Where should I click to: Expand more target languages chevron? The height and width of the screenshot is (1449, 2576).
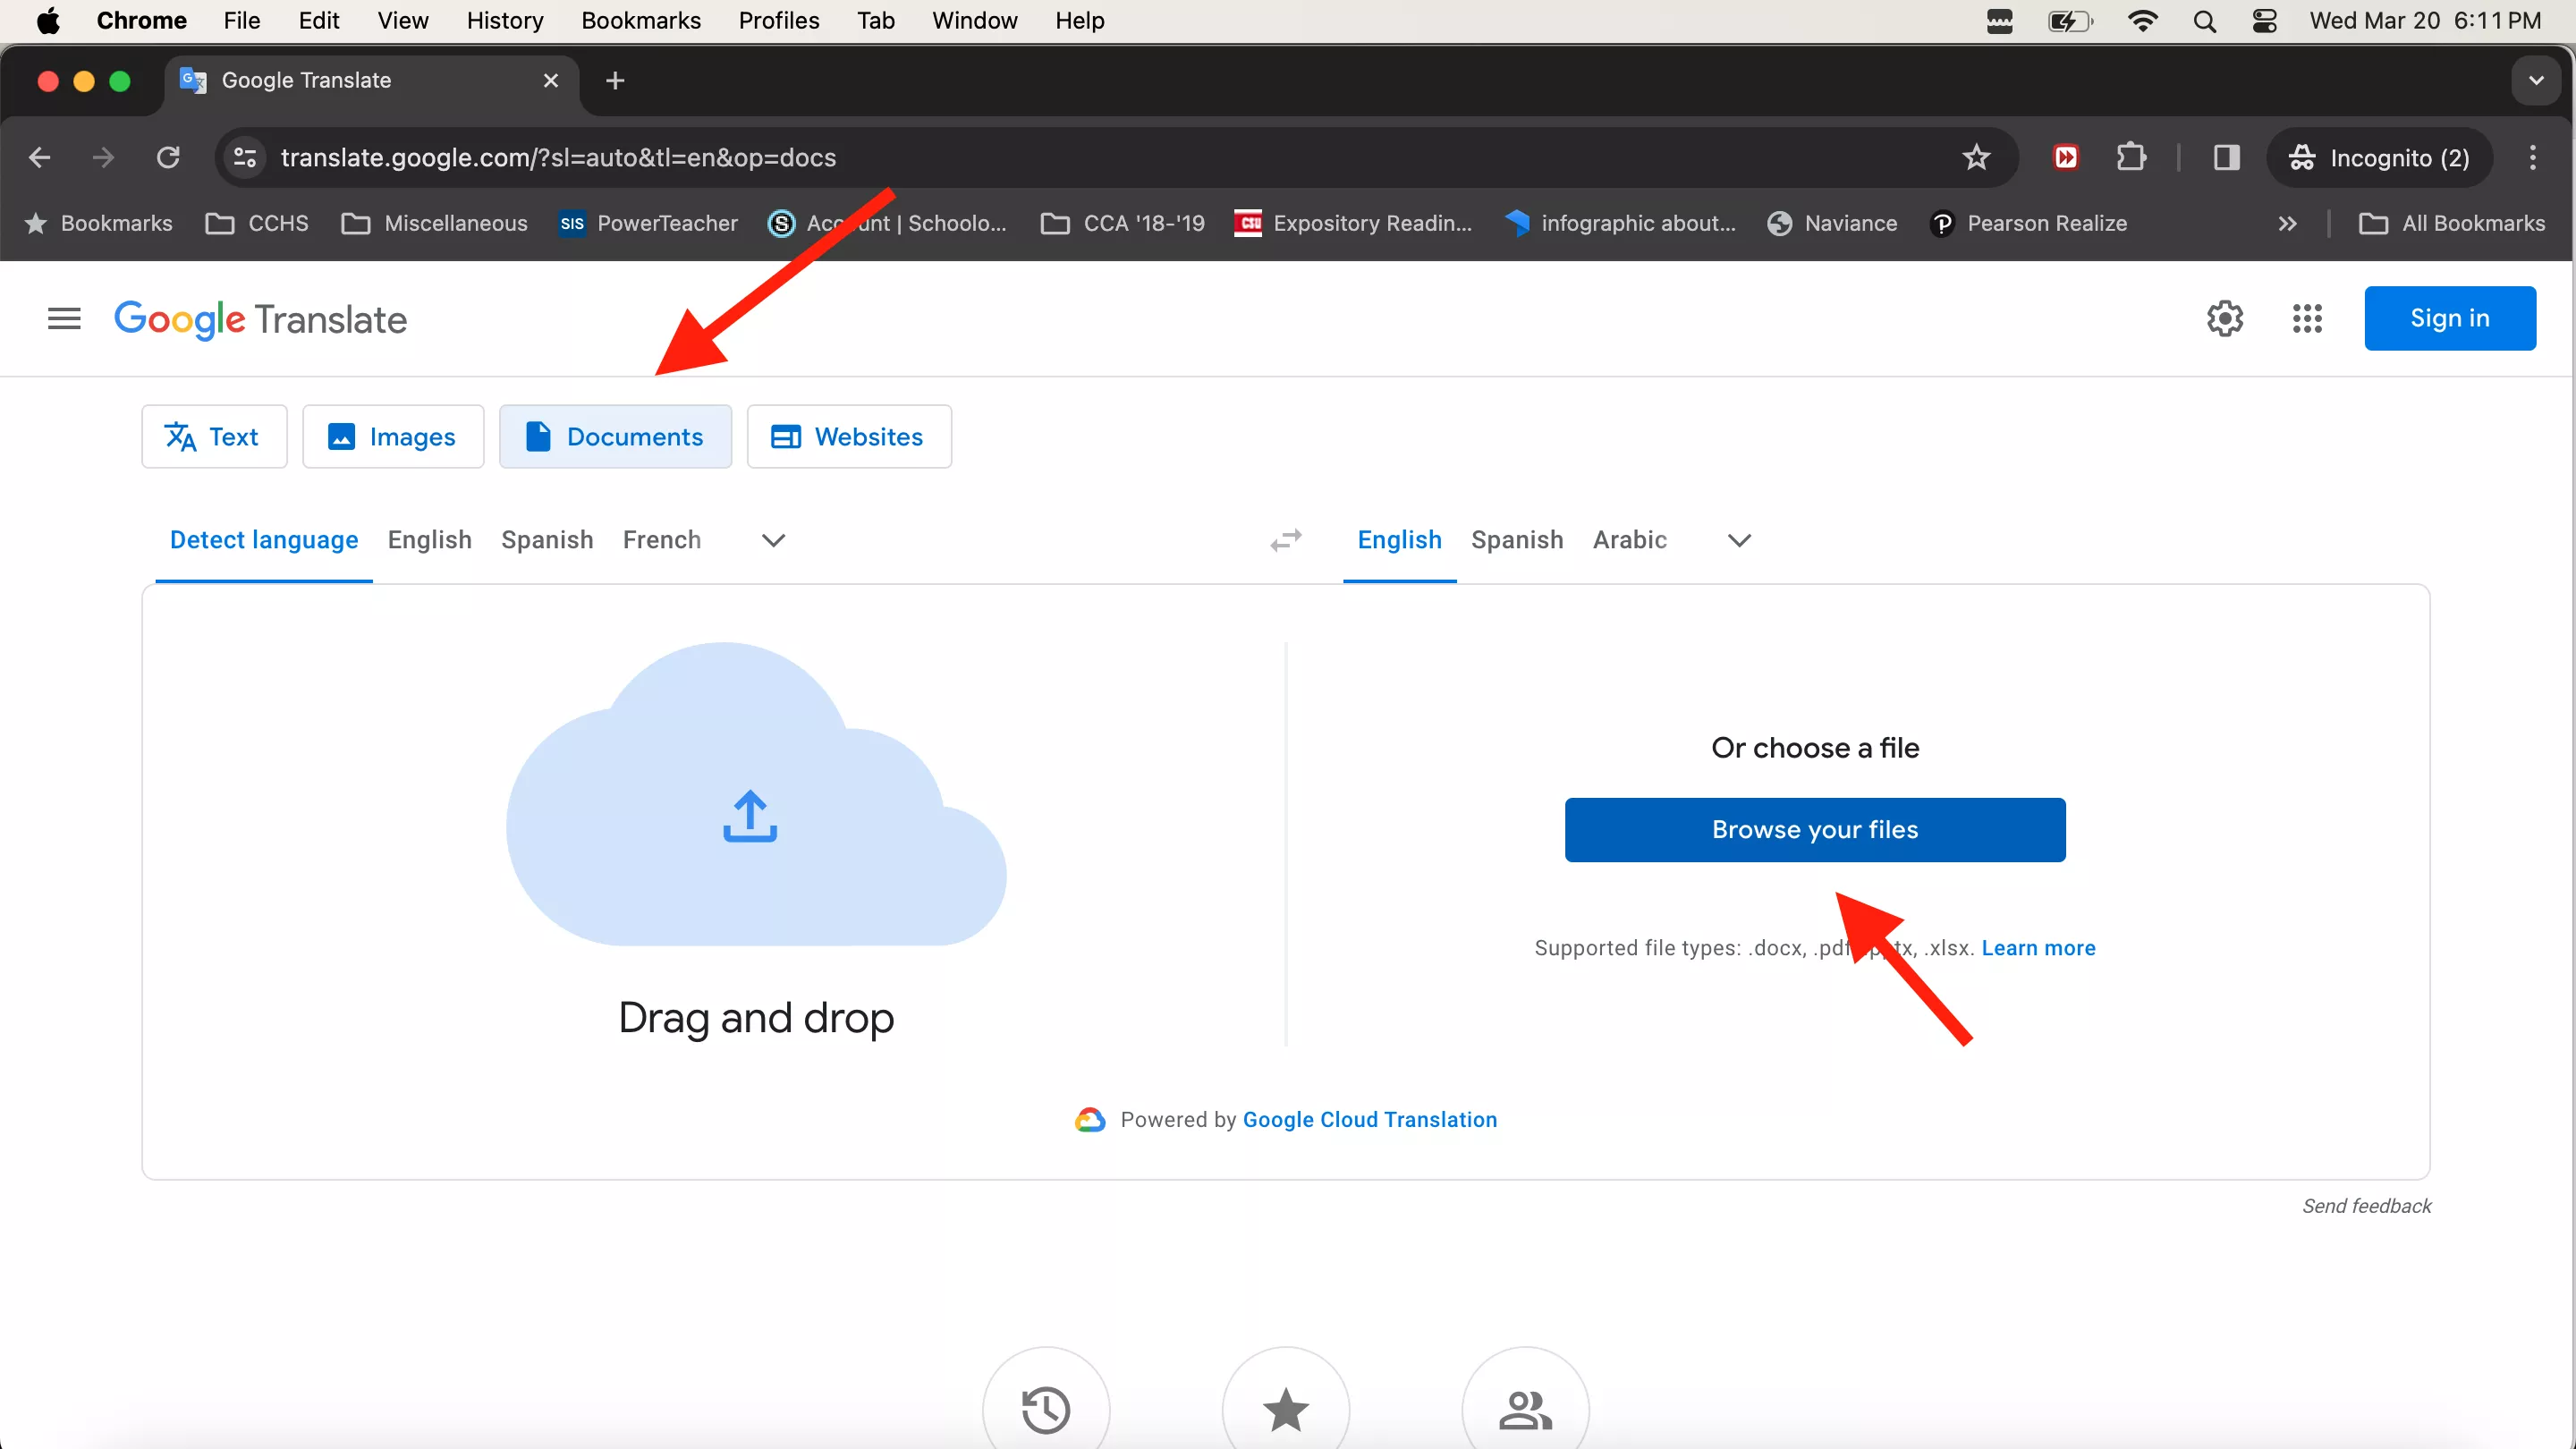point(1739,540)
